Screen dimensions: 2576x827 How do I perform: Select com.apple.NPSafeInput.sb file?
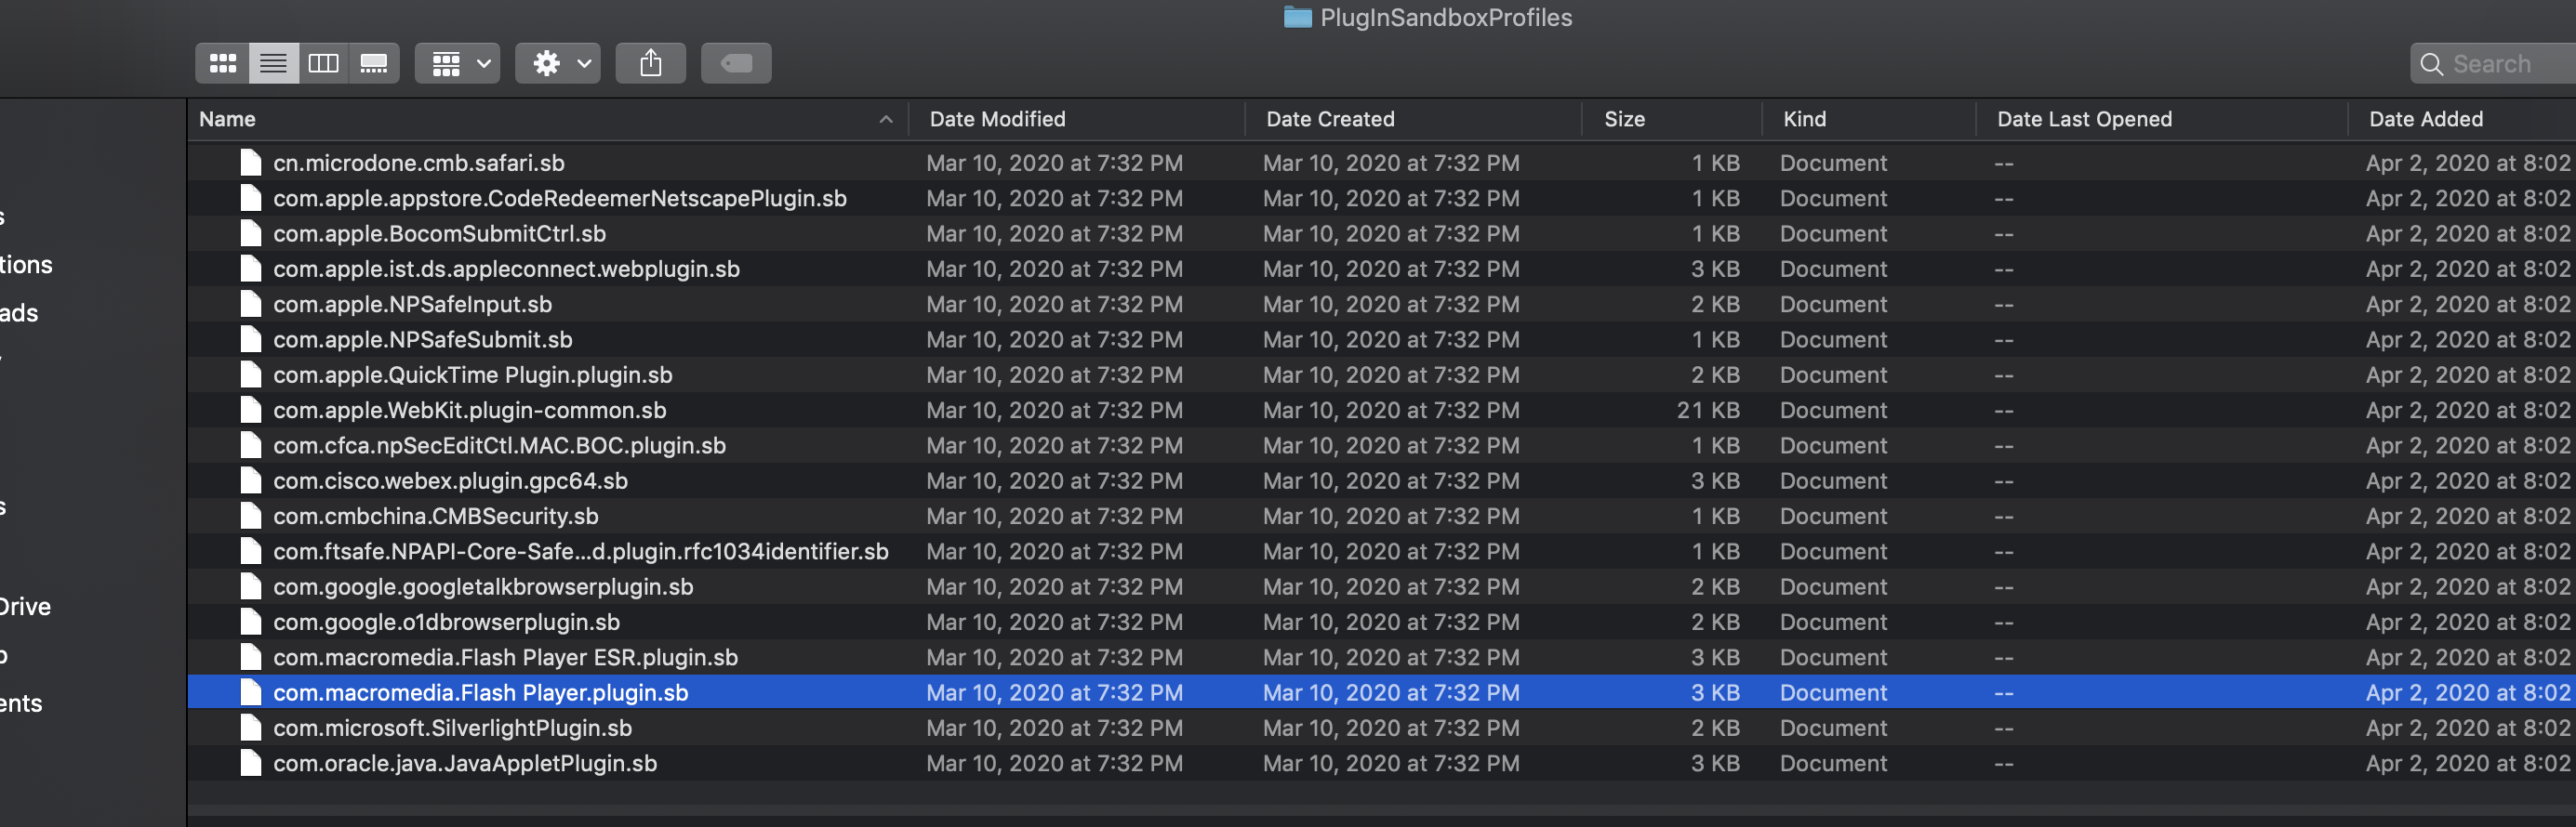point(1380,304)
